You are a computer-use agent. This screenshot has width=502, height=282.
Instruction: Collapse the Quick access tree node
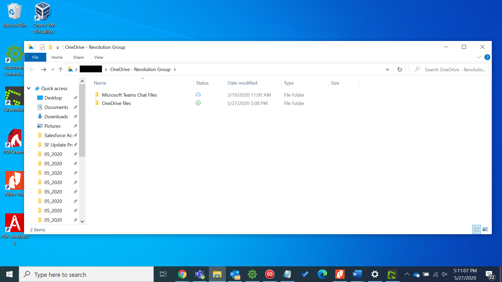(x=29, y=88)
